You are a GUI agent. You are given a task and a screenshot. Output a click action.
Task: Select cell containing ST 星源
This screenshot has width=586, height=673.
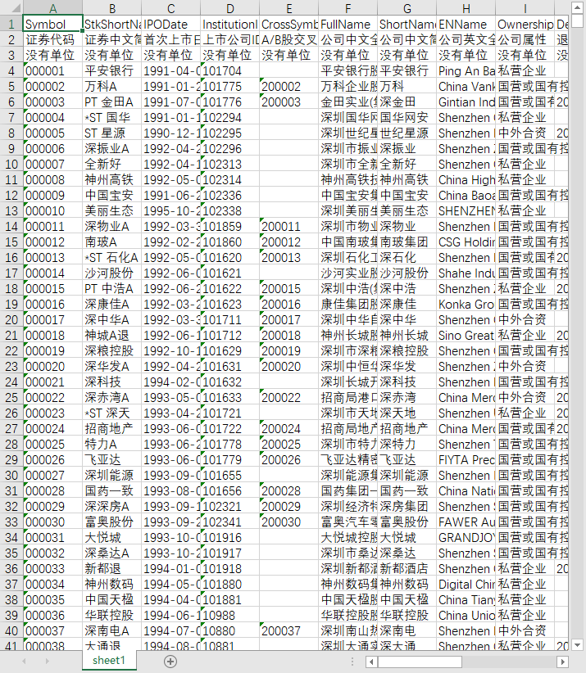click(112, 133)
